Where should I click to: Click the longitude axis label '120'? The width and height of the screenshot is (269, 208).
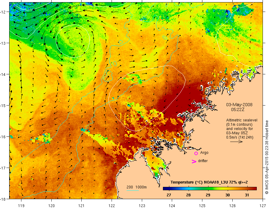[x=51, y=206]
